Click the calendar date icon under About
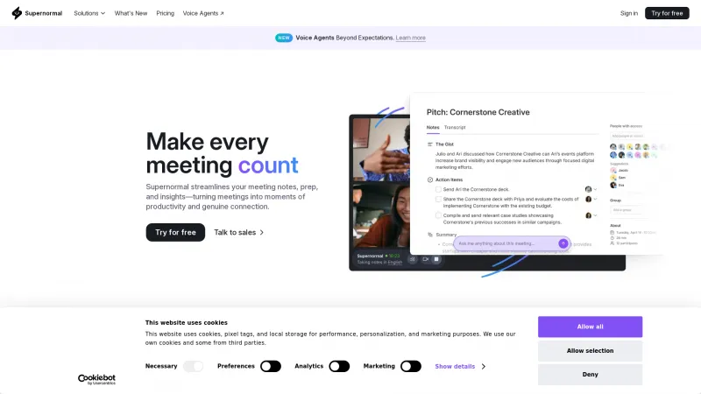This screenshot has height=394, width=701. coord(612,233)
